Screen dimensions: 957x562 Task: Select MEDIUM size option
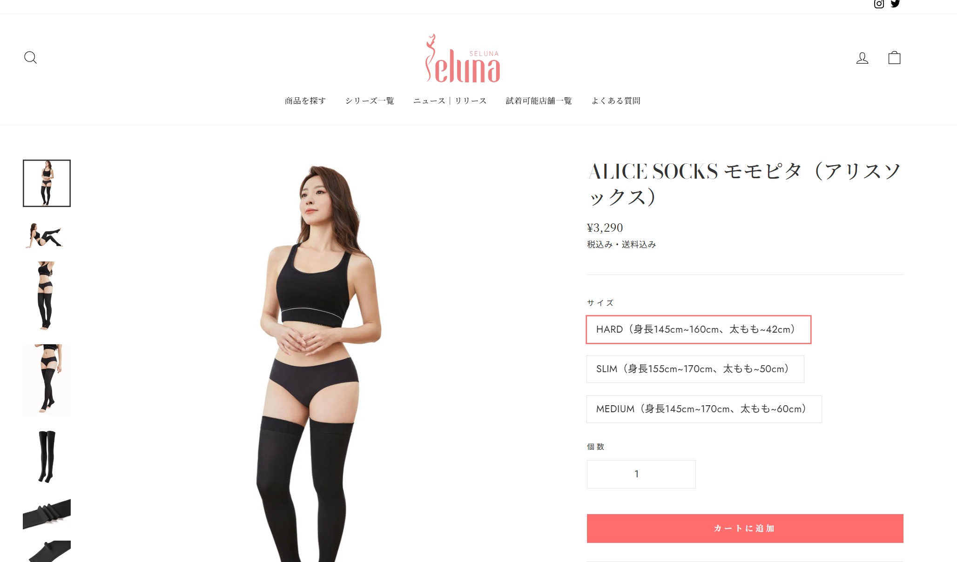(704, 409)
